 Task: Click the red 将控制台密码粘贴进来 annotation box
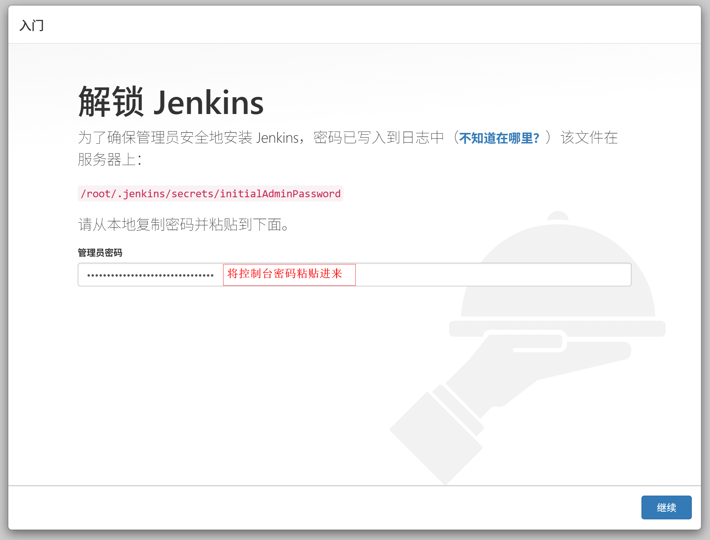[289, 275]
